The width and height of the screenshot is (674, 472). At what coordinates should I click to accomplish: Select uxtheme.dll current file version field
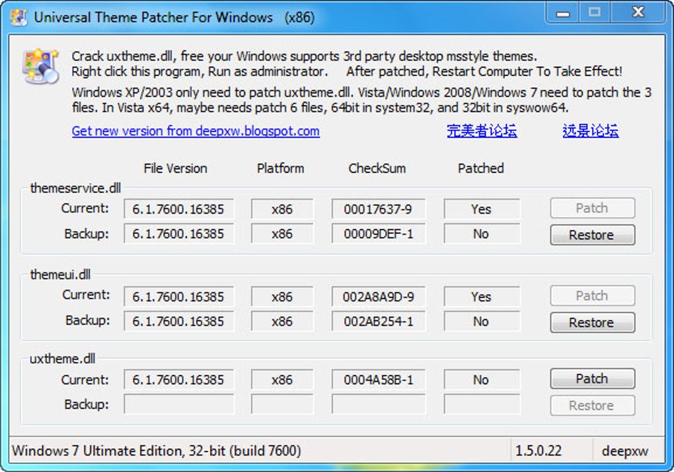[x=179, y=379]
